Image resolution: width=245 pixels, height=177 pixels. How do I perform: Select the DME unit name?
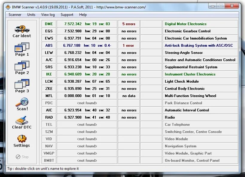[x=49, y=24]
